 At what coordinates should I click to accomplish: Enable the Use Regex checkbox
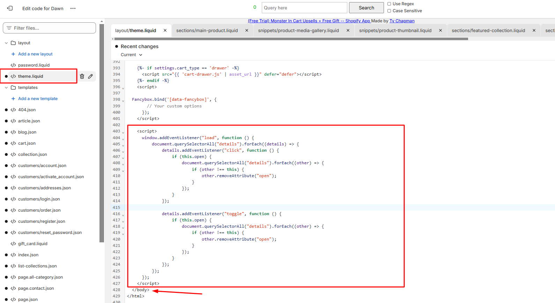pyautogui.click(x=389, y=4)
